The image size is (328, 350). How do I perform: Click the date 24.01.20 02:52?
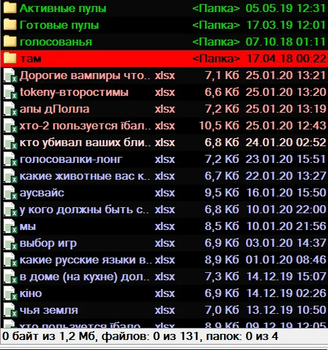click(286, 142)
